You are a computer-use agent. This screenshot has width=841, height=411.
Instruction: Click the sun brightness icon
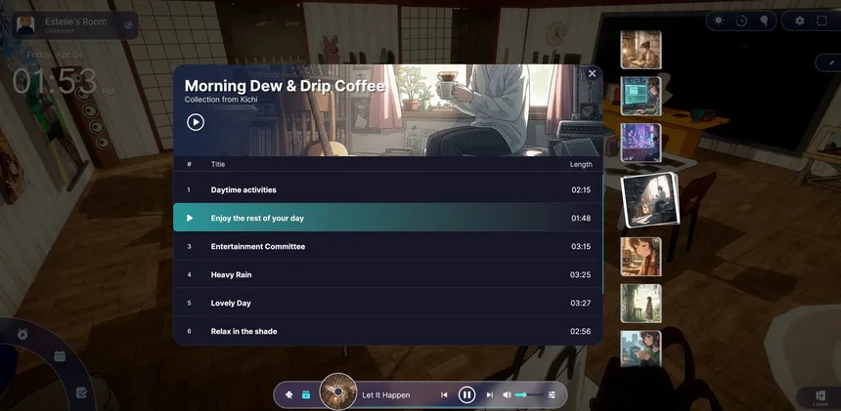point(719,21)
